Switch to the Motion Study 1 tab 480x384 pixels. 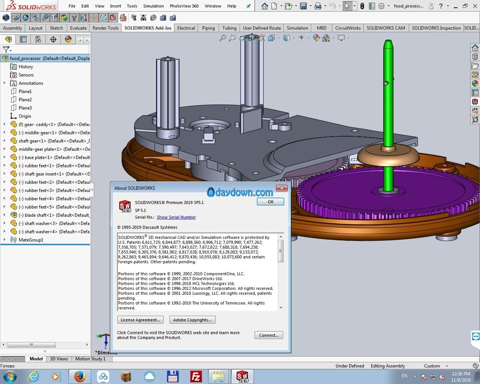[90, 359]
